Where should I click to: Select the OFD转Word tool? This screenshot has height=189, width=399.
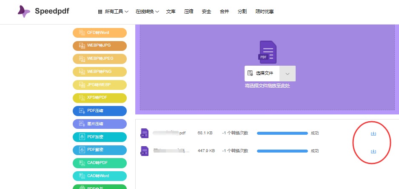(x=100, y=33)
